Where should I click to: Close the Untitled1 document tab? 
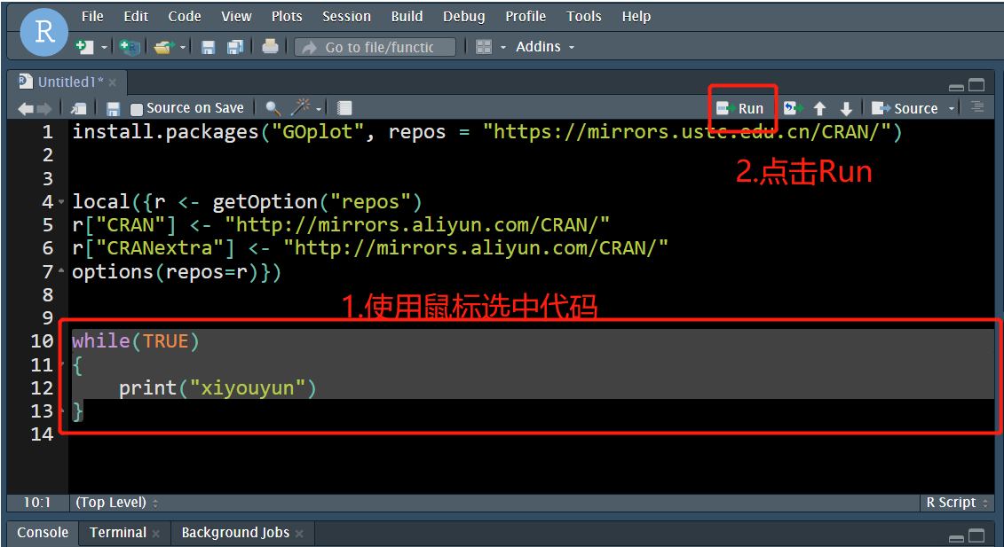[x=113, y=82]
